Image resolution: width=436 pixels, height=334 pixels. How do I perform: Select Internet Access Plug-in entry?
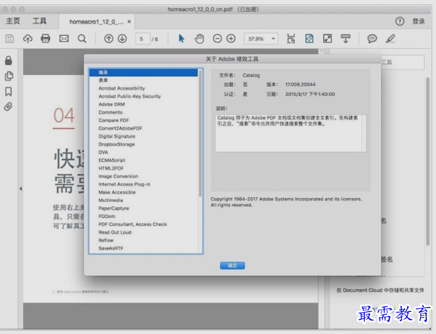click(x=144, y=185)
